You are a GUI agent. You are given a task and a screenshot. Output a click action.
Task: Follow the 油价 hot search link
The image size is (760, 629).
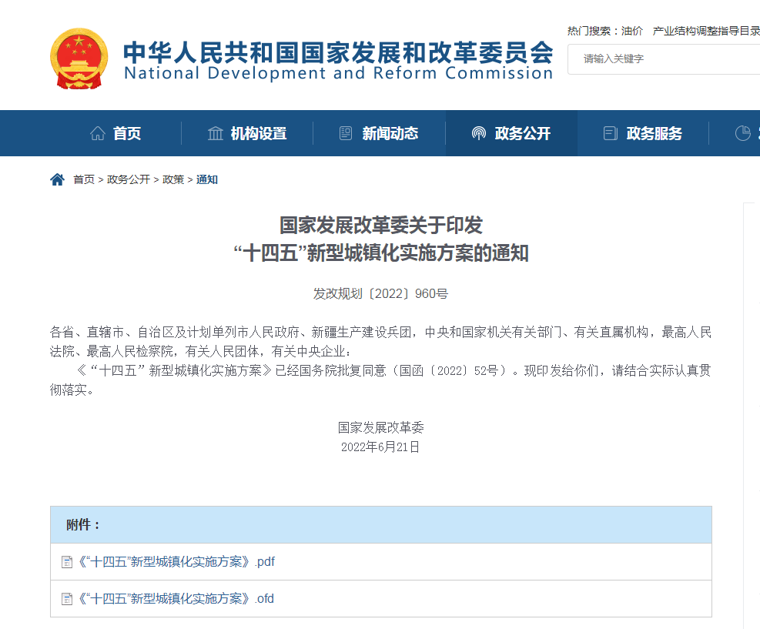(631, 31)
